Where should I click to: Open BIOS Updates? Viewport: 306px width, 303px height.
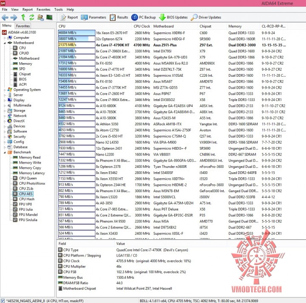click(x=173, y=17)
